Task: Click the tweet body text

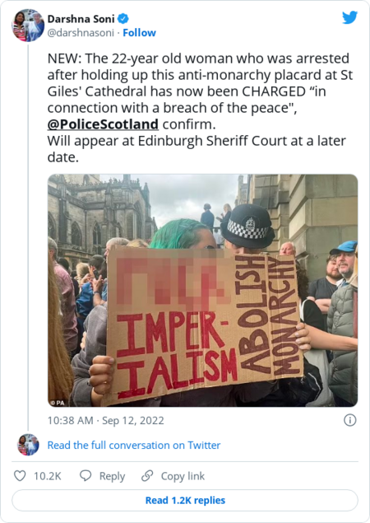Action: [x=200, y=107]
